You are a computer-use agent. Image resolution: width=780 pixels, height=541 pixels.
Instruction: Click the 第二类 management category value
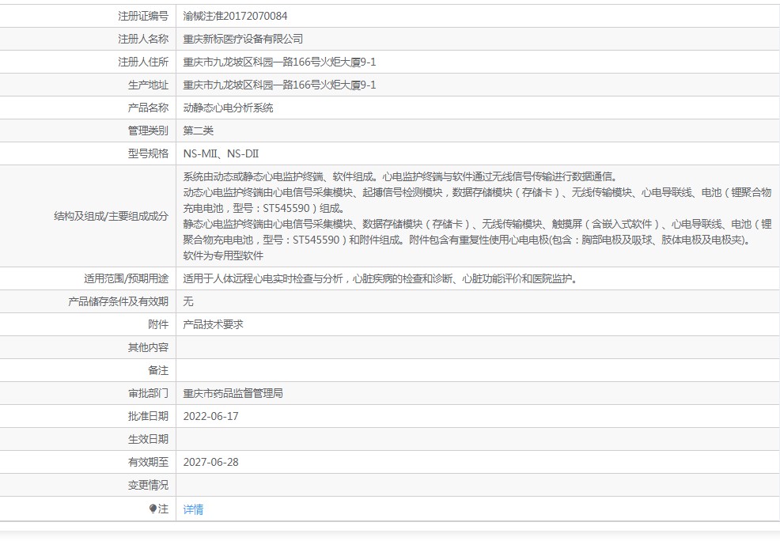198,131
